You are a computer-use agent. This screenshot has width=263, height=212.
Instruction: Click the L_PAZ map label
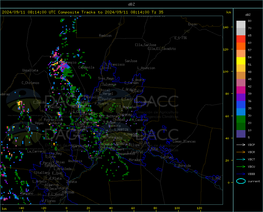(217, 178)
